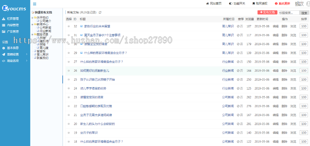Click the page icon next to 留言板
Viewport: 310px width, 146px height.
pos(35,51)
